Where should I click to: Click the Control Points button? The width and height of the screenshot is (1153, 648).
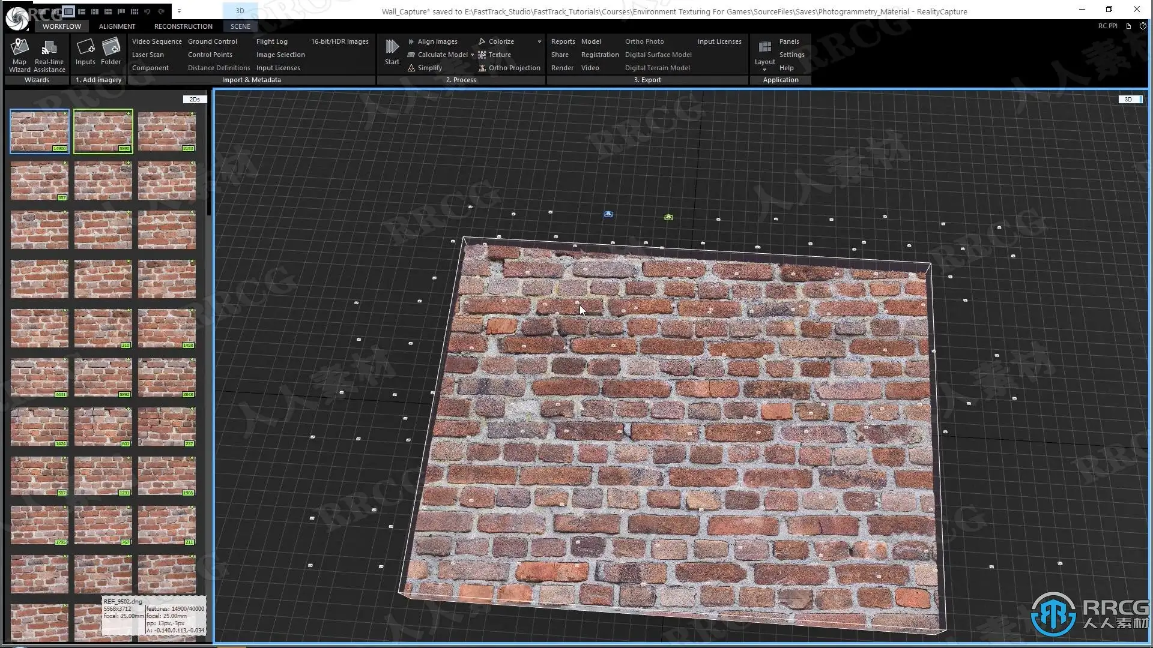point(210,55)
